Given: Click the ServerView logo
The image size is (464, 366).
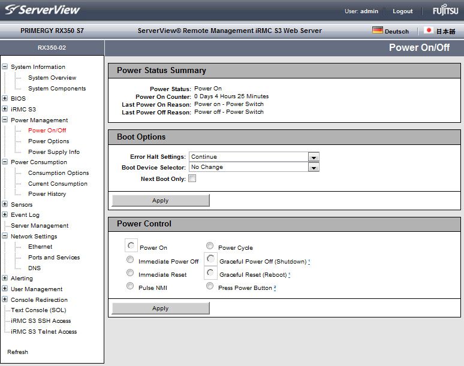Looking at the screenshot, I should (43, 10).
